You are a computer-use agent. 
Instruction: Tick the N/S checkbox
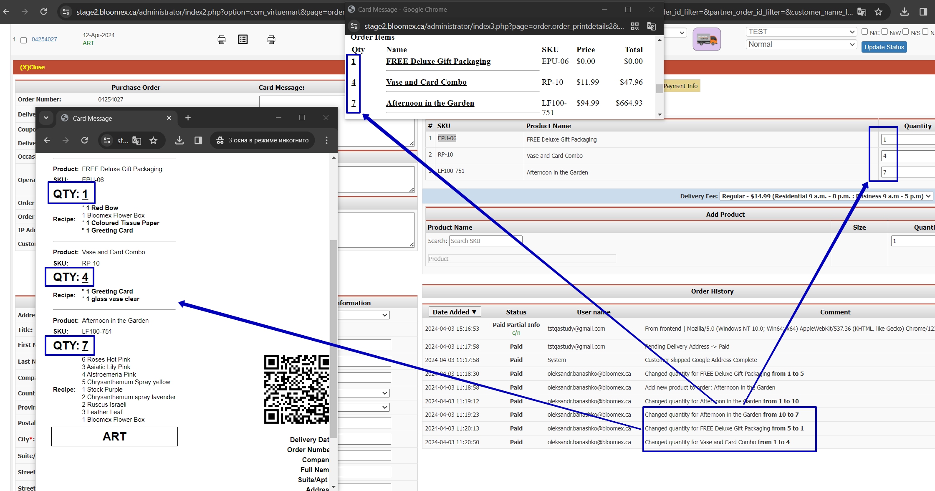click(905, 31)
